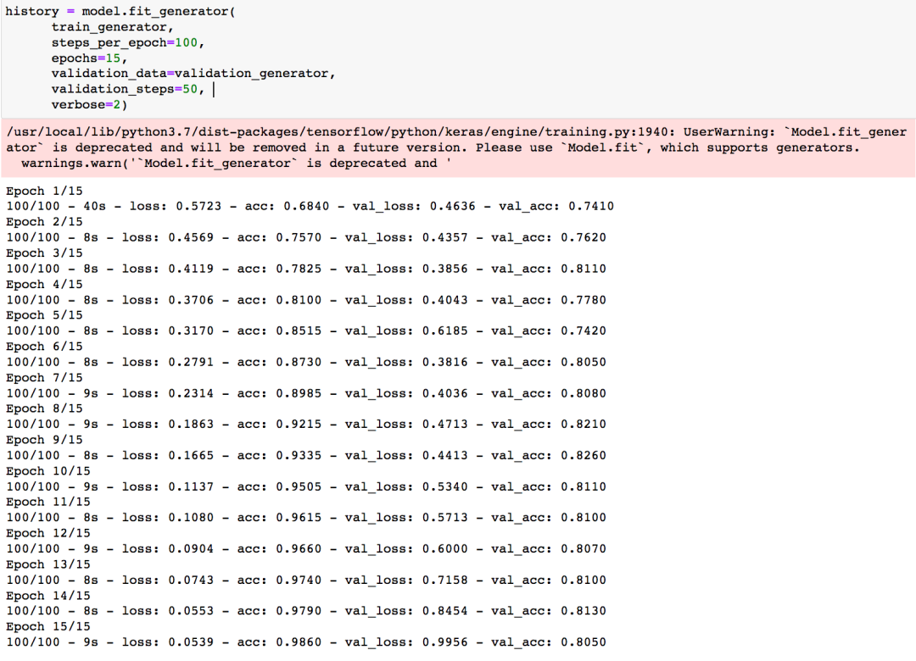
Task: Click the 'is deprecated and will be removed' warning line
Action: pyautogui.click(x=433, y=147)
